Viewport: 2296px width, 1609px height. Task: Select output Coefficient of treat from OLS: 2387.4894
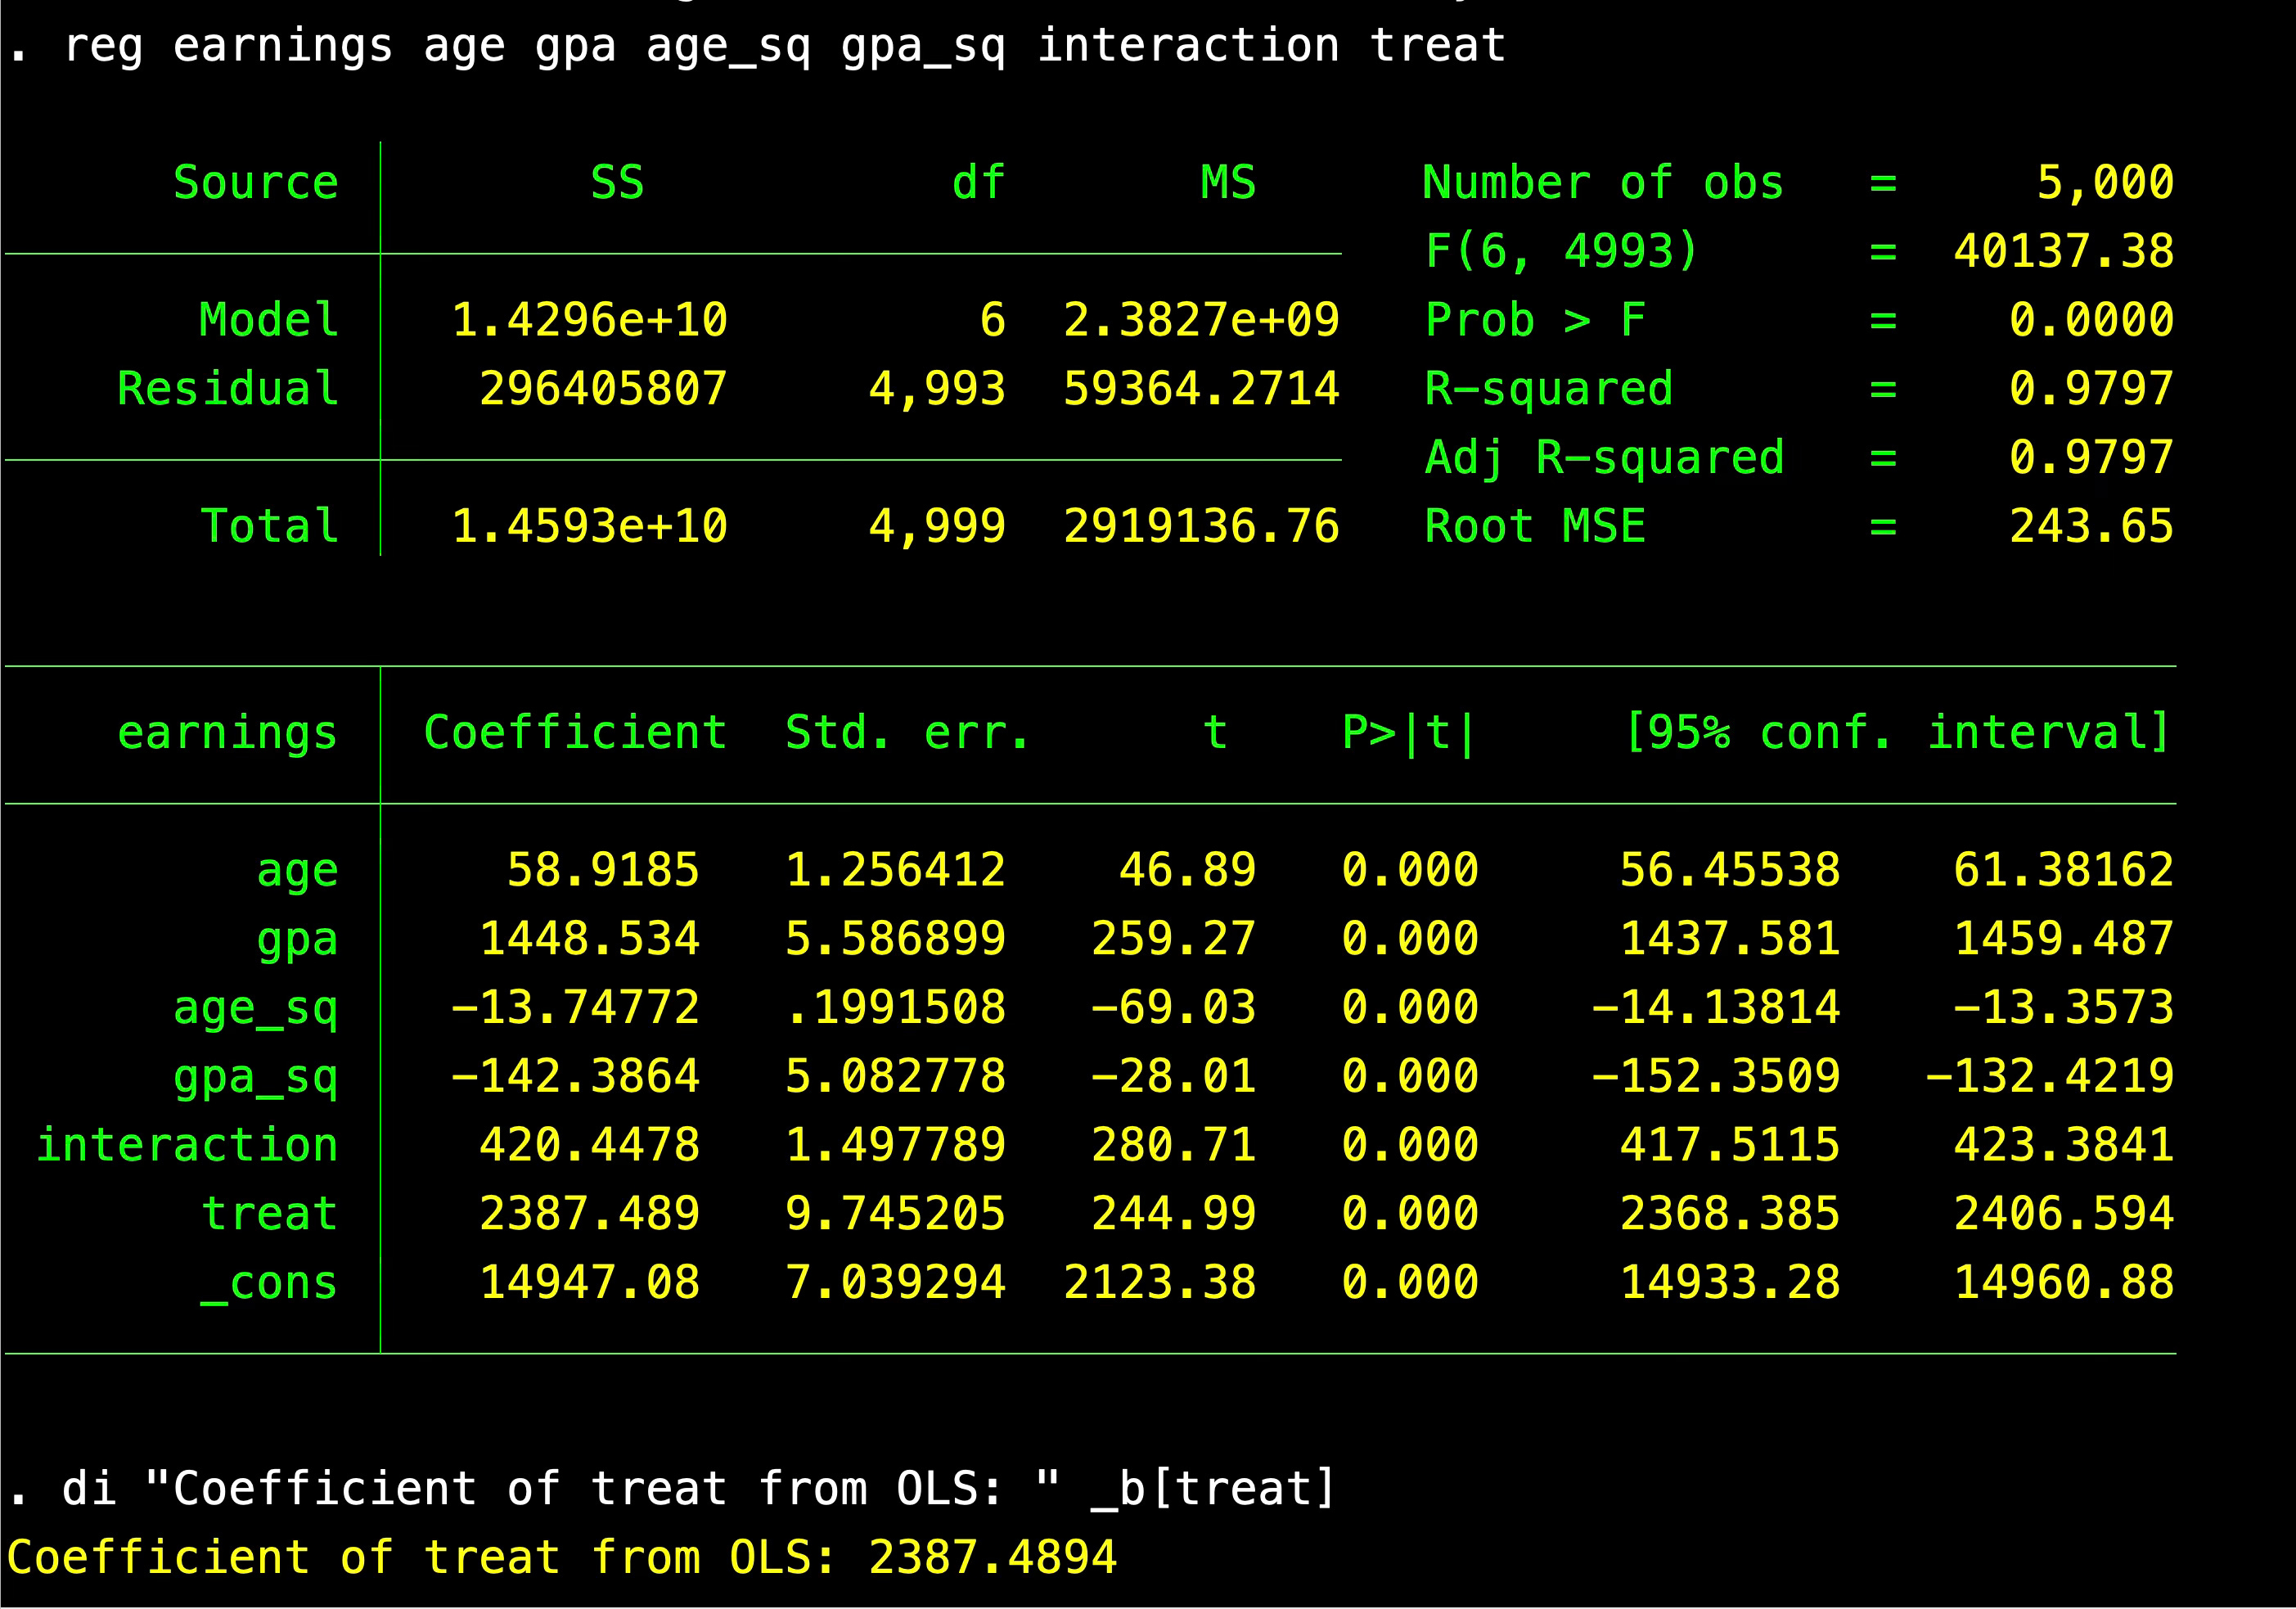561,1558
